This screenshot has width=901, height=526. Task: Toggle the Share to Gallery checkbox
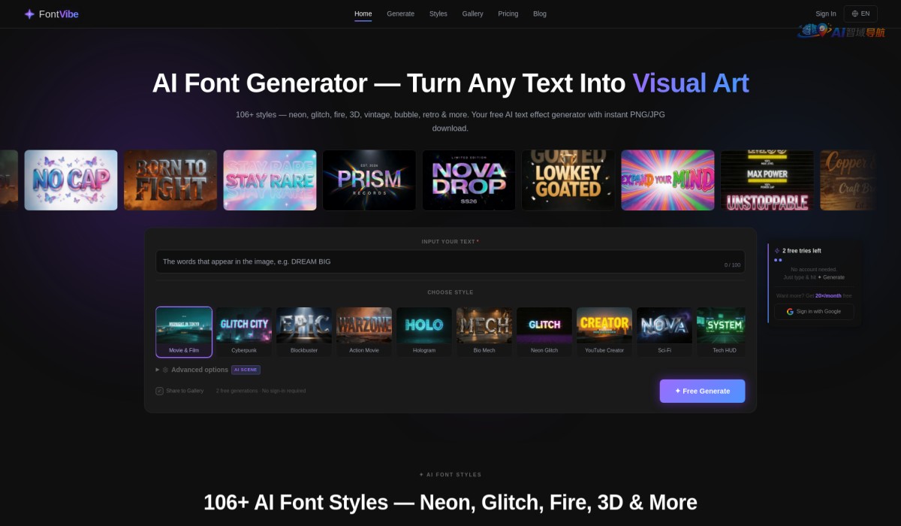pyautogui.click(x=159, y=391)
